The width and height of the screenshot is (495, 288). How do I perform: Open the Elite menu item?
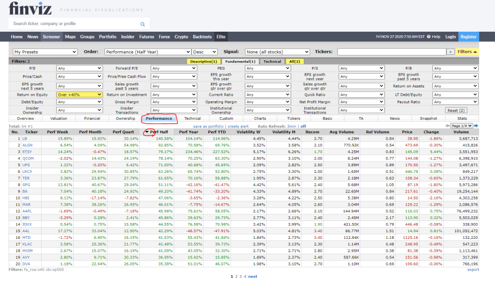click(221, 36)
